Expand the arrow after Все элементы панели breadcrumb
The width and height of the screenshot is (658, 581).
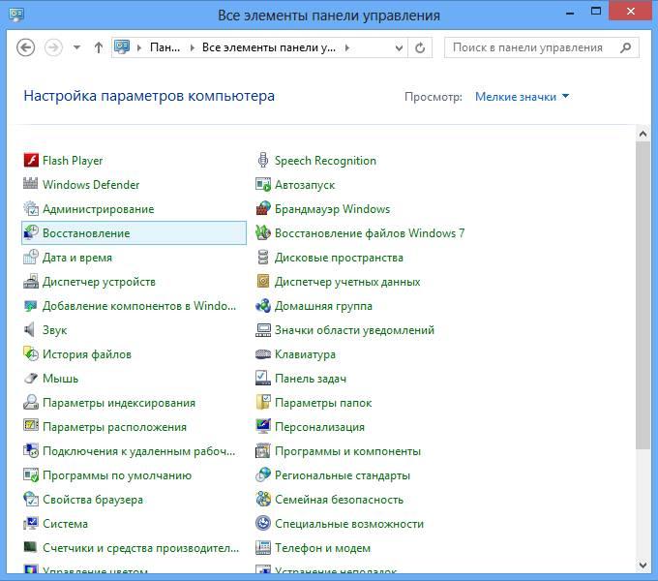(347, 47)
